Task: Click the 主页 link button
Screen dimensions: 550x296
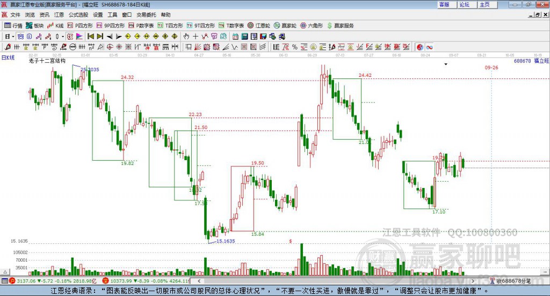Action: 488,4
